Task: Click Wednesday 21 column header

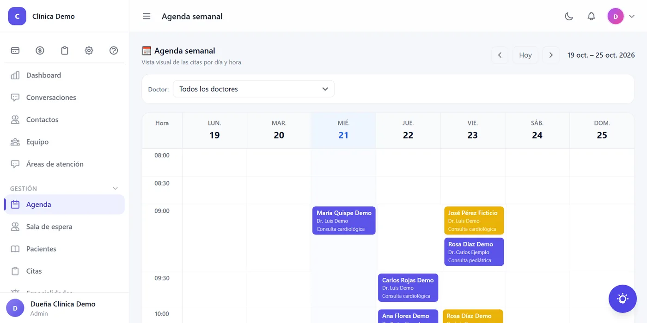Action: (343, 130)
